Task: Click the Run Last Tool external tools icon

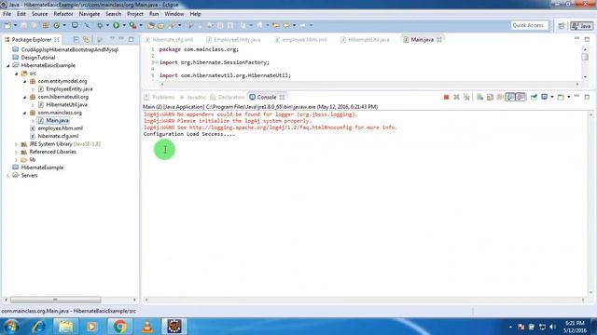Action: tap(132, 25)
